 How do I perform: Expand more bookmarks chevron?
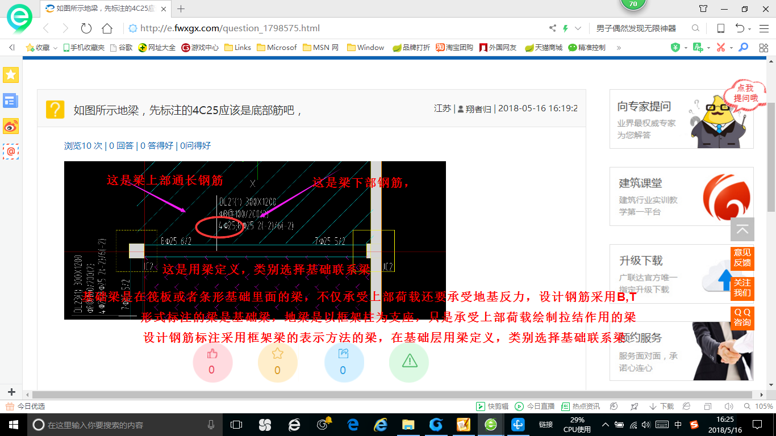tap(619, 48)
